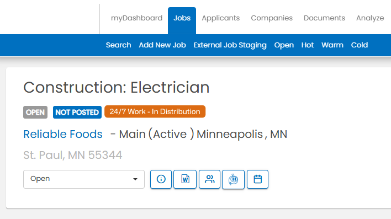Open the Applicants tab
The image size is (391, 219).
click(221, 18)
